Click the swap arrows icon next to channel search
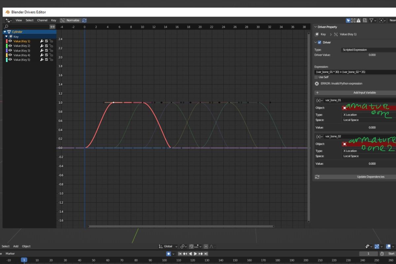 click(x=52, y=27)
